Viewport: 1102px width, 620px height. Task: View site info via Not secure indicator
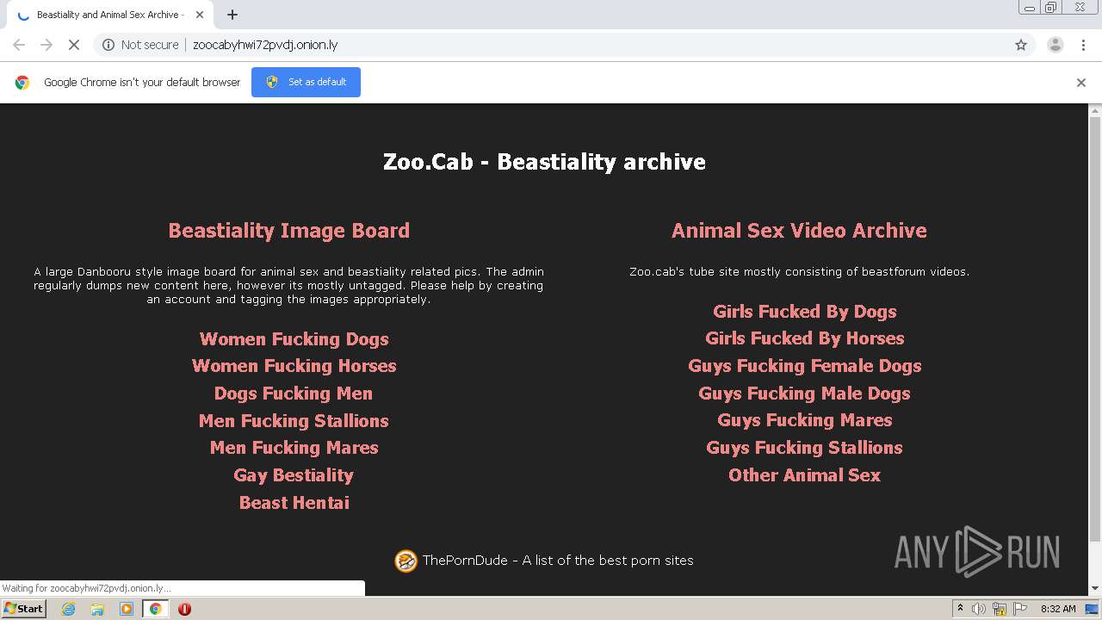coord(140,45)
